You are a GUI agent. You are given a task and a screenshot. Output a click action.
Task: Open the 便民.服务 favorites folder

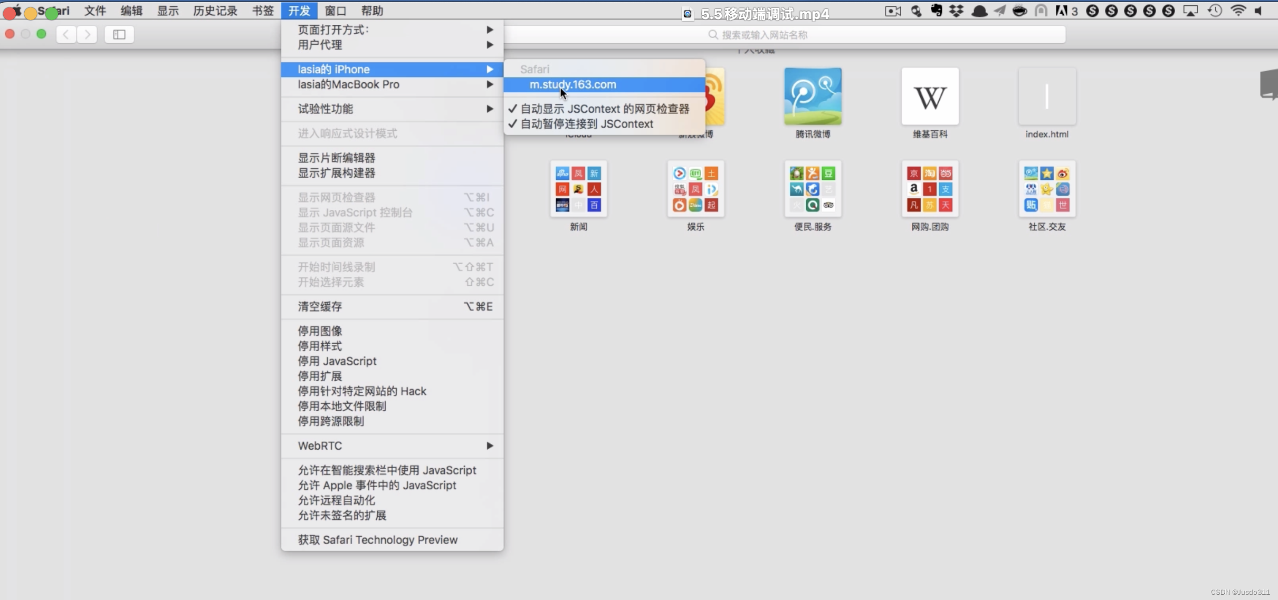click(813, 189)
